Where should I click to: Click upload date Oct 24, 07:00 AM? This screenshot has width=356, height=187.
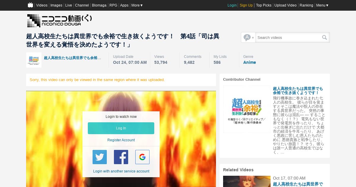pos(130,62)
